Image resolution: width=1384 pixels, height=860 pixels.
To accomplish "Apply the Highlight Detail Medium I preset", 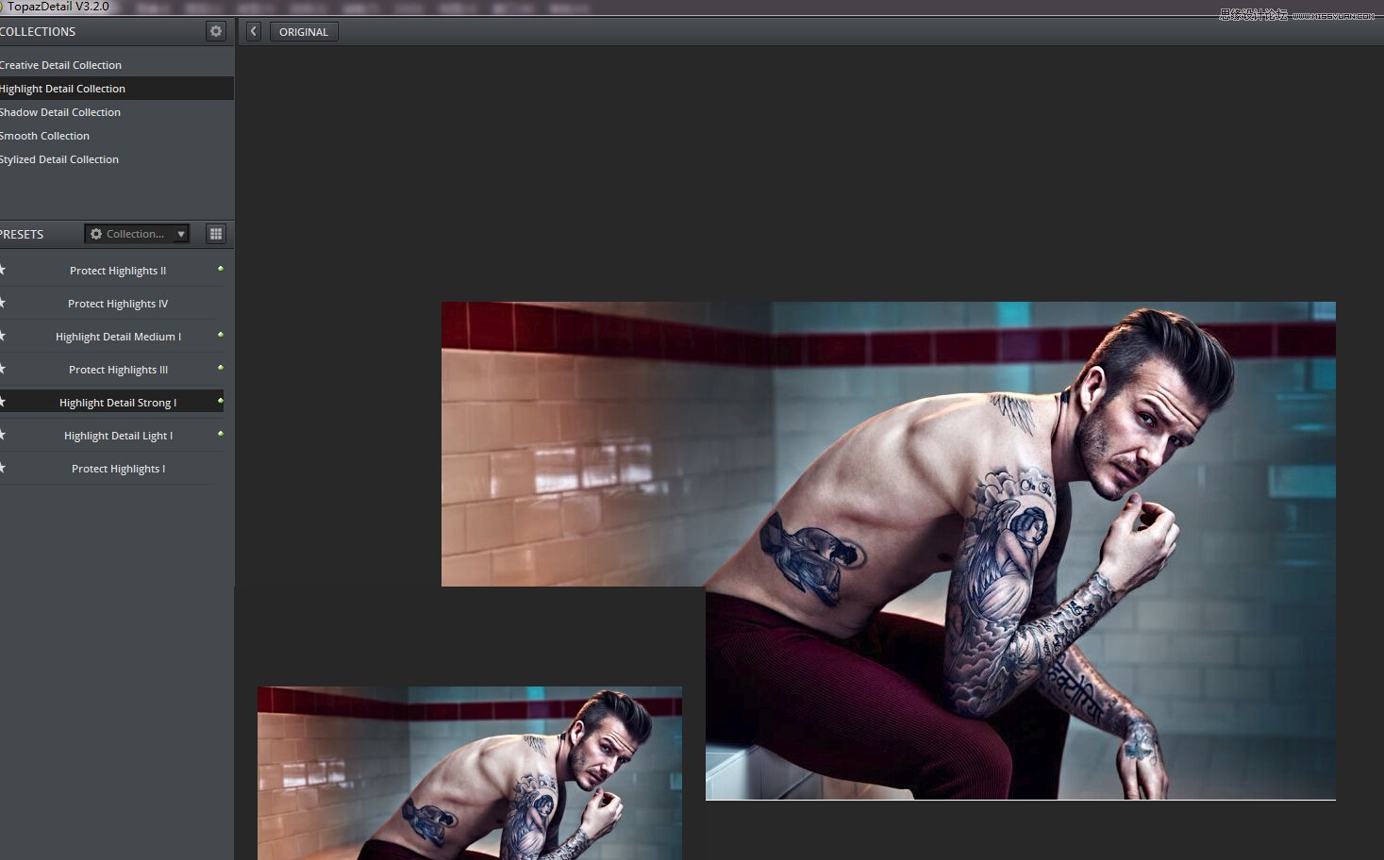I will click(x=118, y=337).
